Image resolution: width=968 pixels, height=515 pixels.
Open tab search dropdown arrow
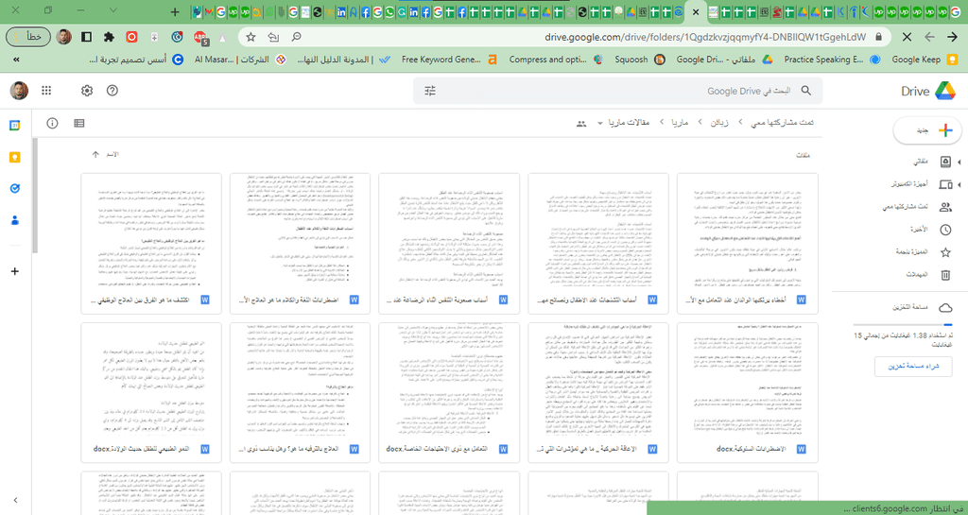pyautogui.click(x=113, y=10)
